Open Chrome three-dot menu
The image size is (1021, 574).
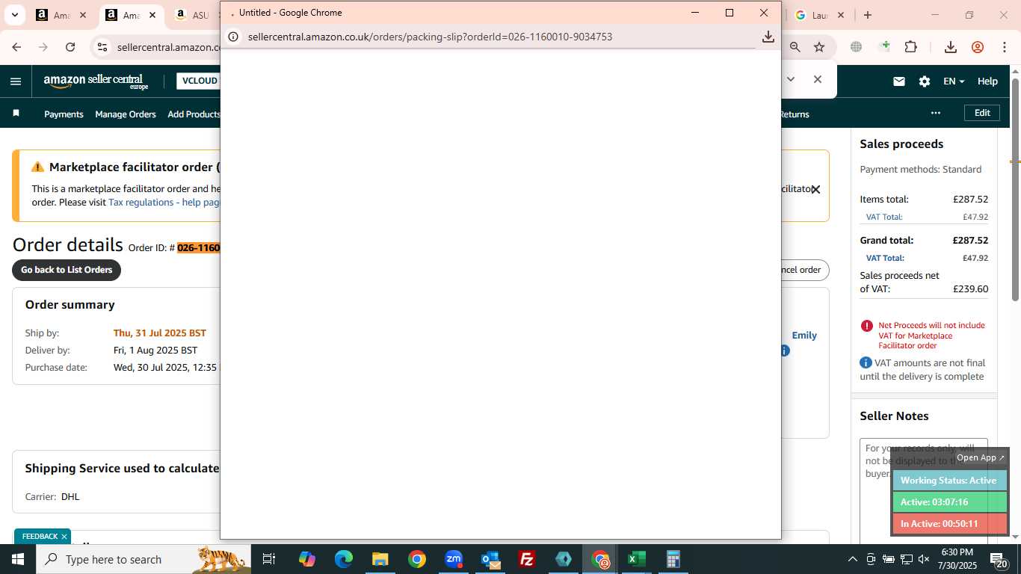click(1004, 47)
